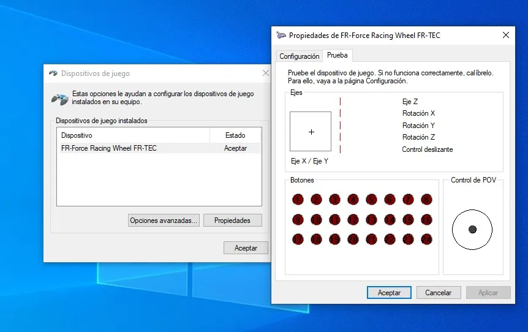Image resolution: width=528 pixels, height=332 pixels.
Task: Click button indicator 18 in Botones
Action: click(x=316, y=240)
